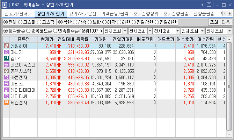
Task: Click the 증 badge icon next to 아티스
Action: [6, 84]
